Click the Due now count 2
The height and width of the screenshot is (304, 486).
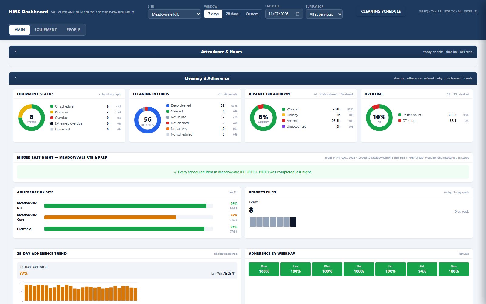click(x=108, y=112)
